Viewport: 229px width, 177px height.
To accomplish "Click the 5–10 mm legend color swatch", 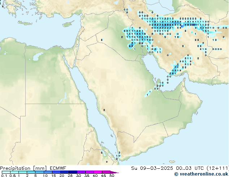I will (39, 172).
